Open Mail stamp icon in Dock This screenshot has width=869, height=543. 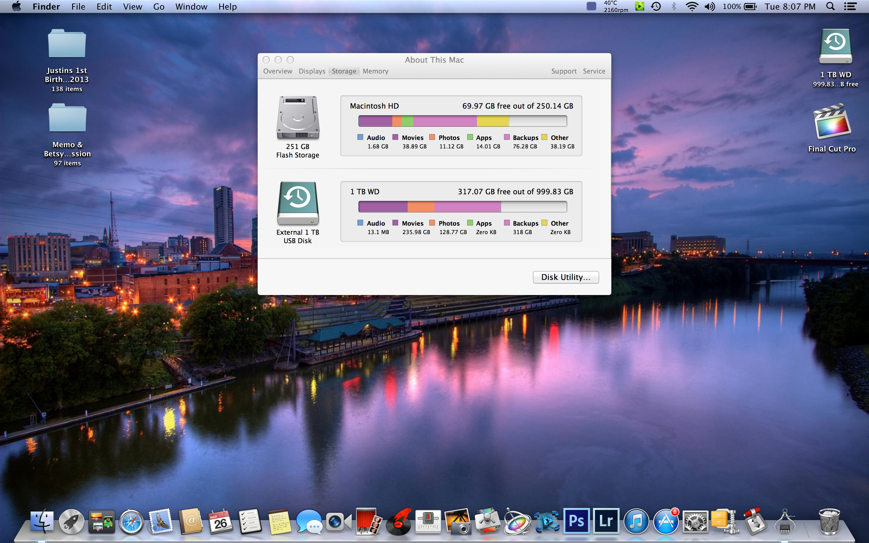(x=161, y=521)
